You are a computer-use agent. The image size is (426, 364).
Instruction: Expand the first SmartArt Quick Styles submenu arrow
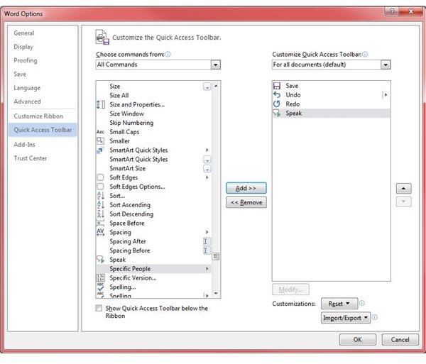(207, 150)
